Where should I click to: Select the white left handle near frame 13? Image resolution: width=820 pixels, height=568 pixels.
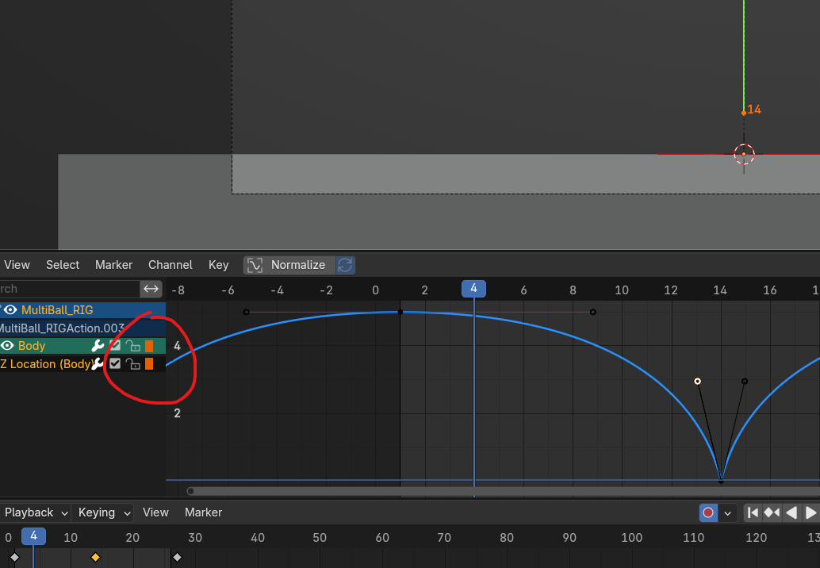click(698, 382)
